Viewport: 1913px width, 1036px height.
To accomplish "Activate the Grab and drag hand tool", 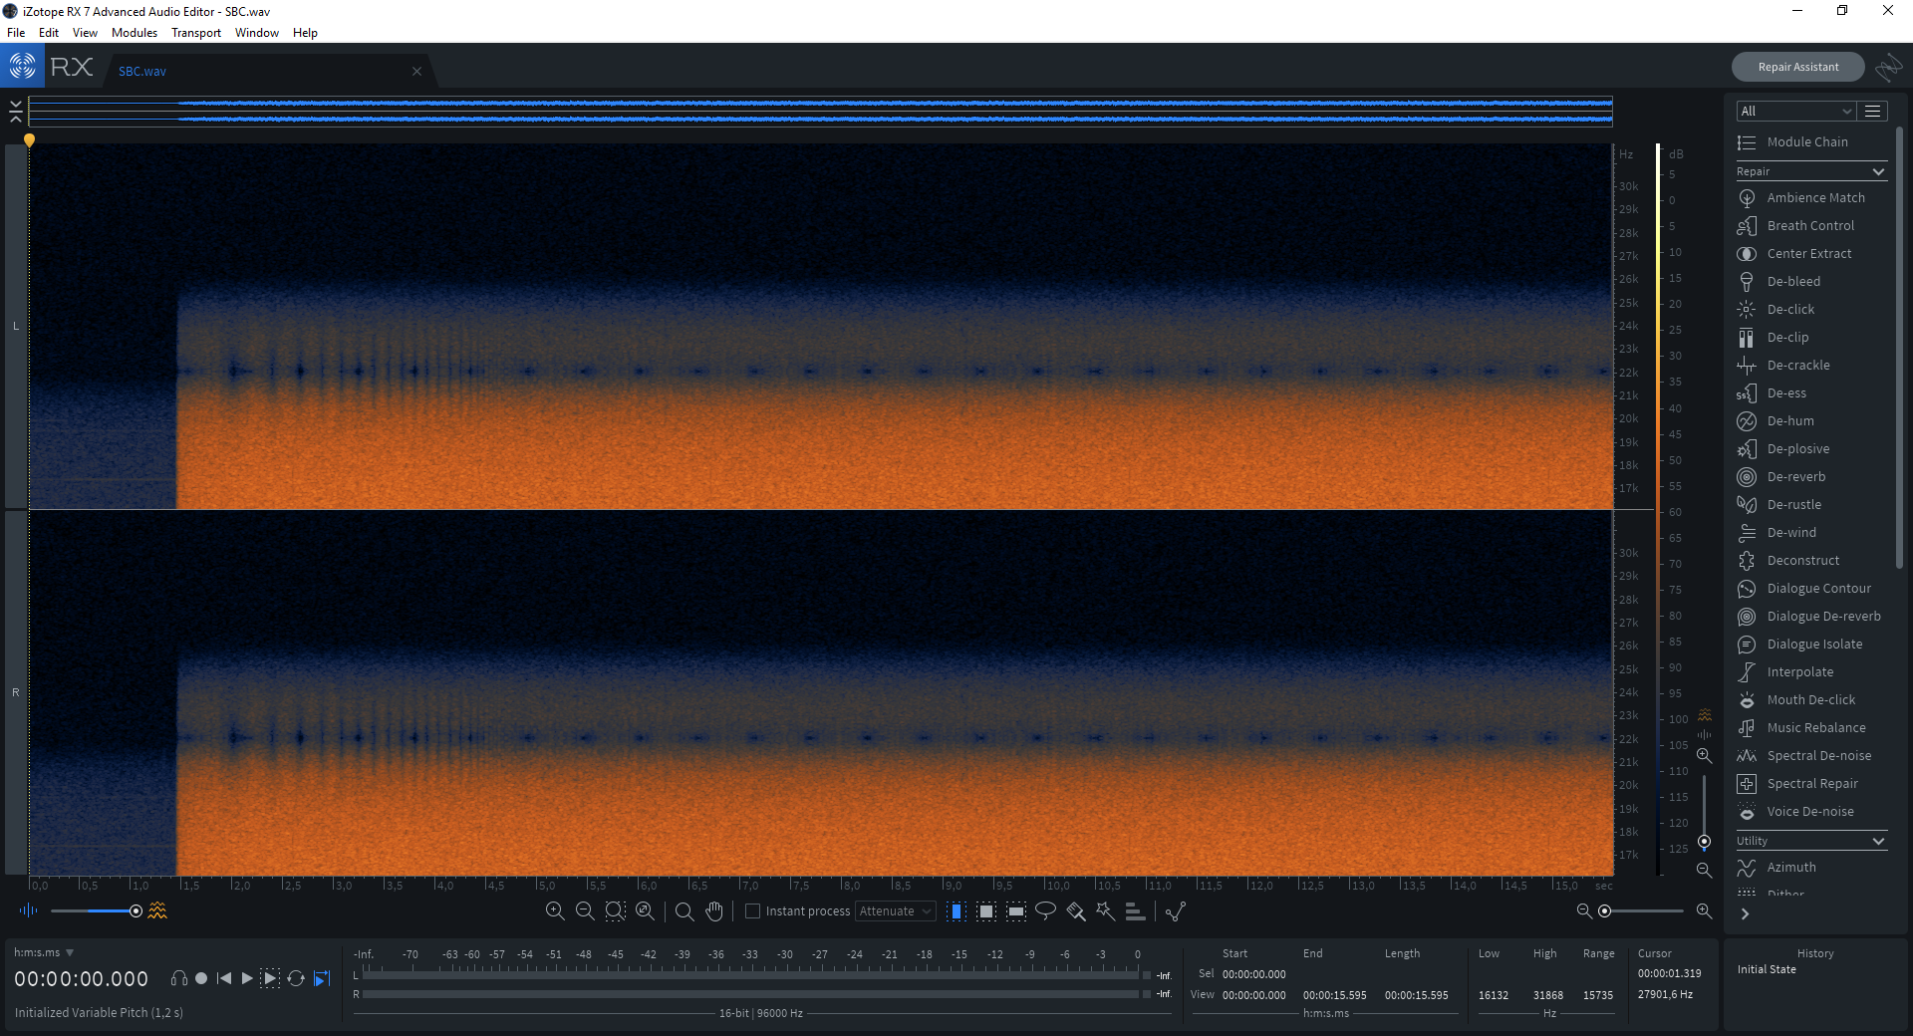I will 714,910.
